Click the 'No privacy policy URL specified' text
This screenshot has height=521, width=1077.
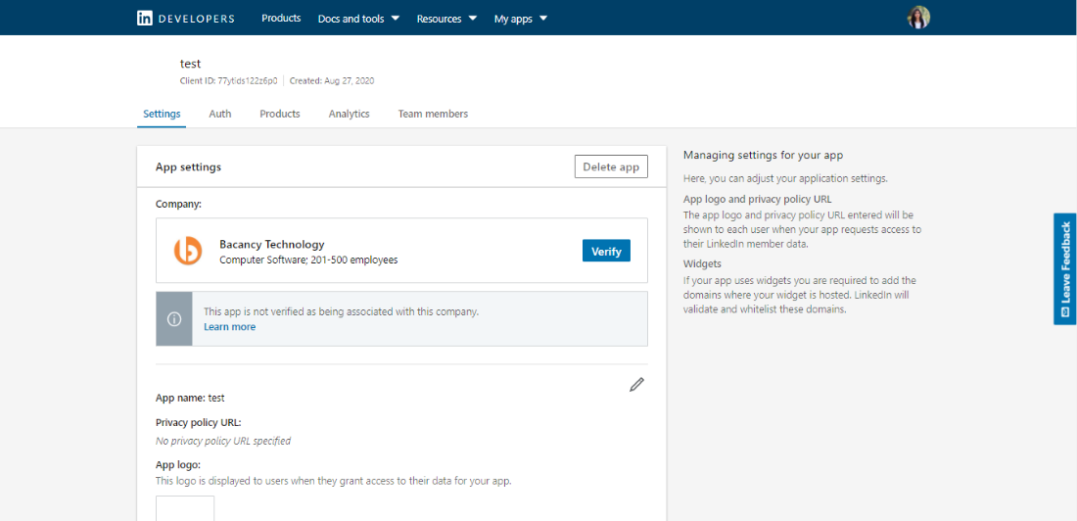pyautogui.click(x=223, y=441)
